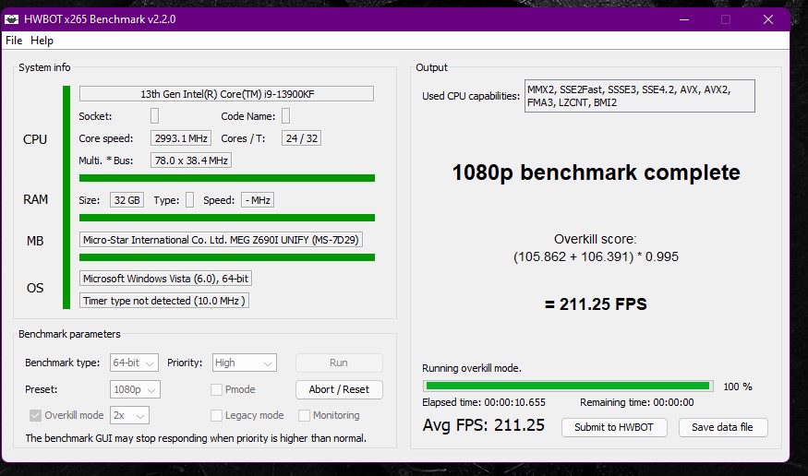Click the Run button

point(339,363)
